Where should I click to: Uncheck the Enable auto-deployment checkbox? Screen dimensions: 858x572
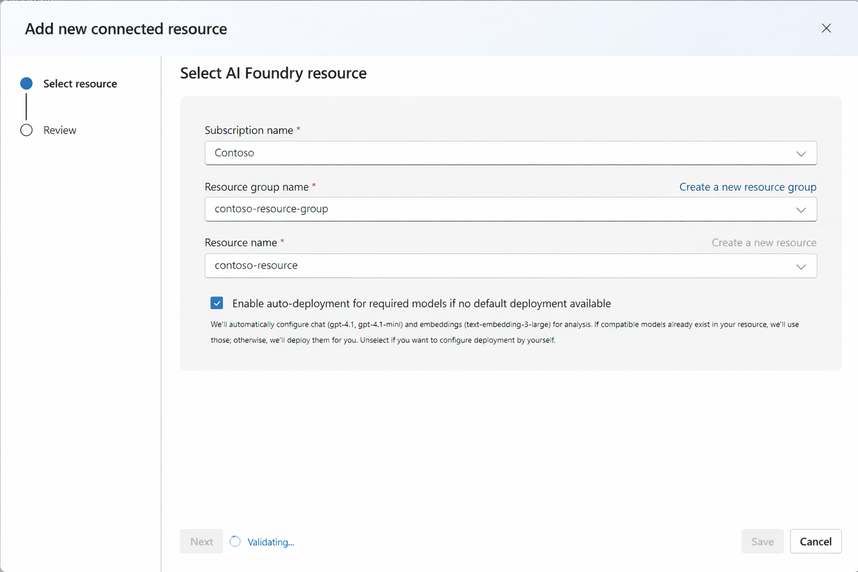217,303
